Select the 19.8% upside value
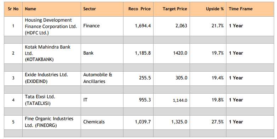The width and height of the screenshot is (277, 139). click(218, 100)
